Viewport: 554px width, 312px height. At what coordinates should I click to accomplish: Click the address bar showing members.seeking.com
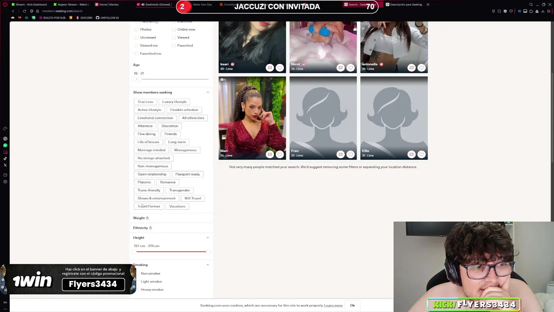pos(62,11)
